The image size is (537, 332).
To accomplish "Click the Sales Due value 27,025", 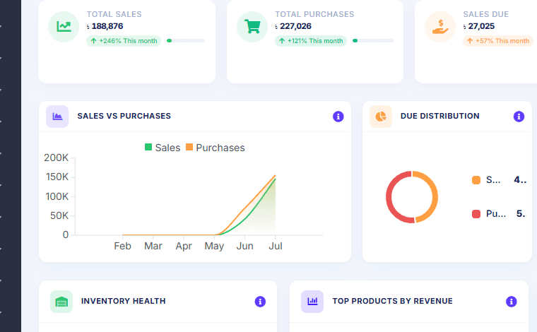I will click(x=481, y=26).
